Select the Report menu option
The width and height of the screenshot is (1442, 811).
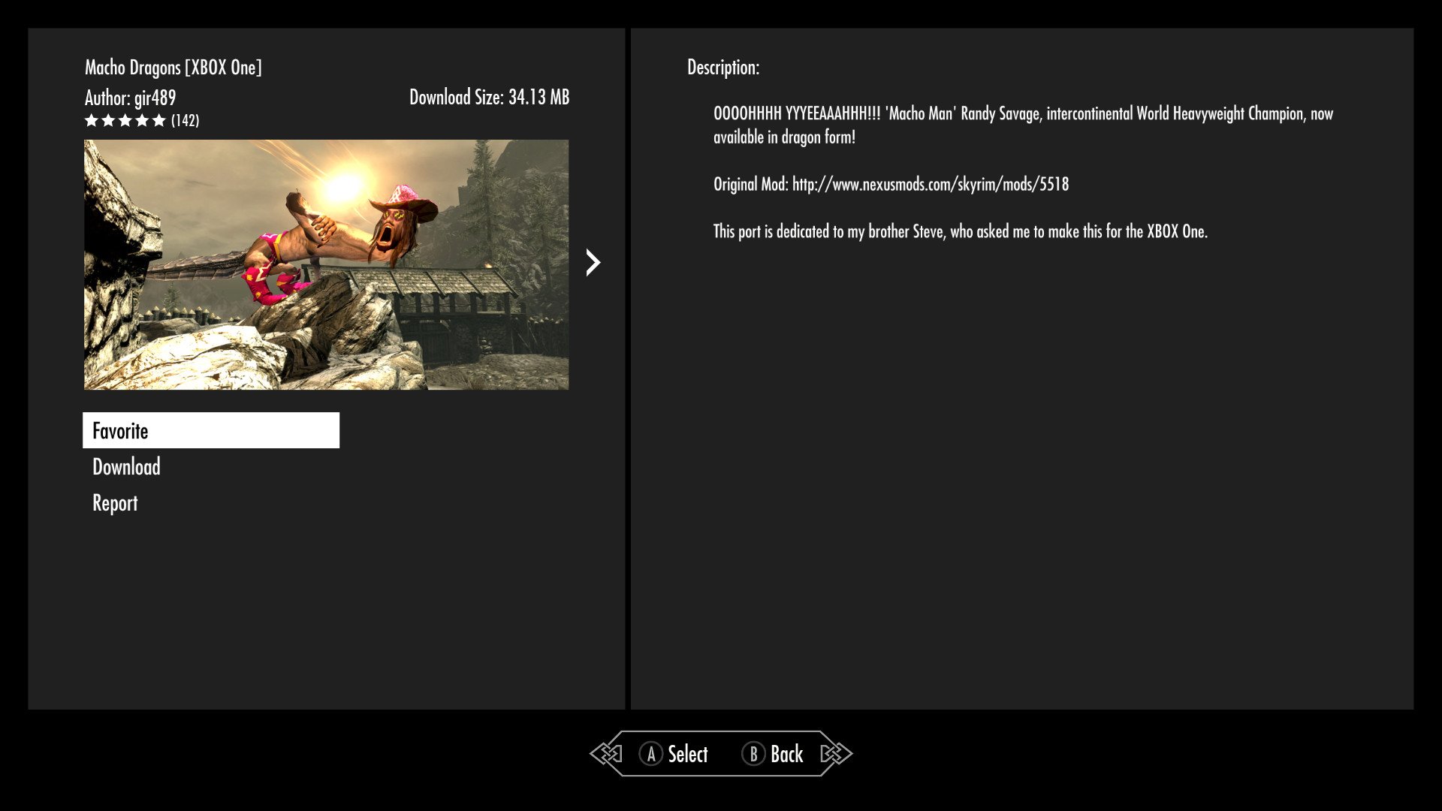tap(115, 502)
